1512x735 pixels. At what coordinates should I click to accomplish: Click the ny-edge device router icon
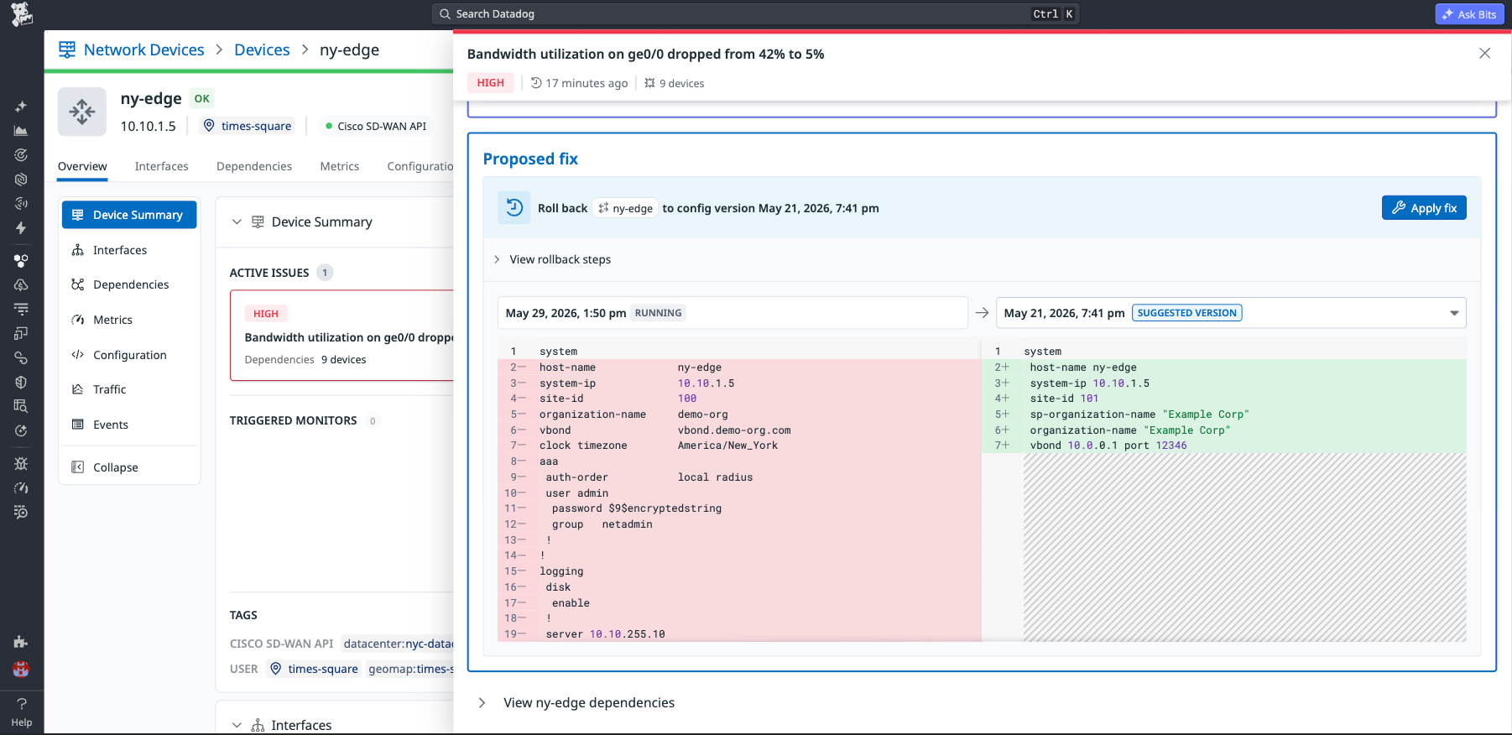click(82, 112)
